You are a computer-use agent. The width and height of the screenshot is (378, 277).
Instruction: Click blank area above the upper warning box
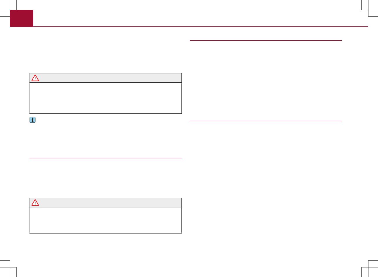point(106,52)
